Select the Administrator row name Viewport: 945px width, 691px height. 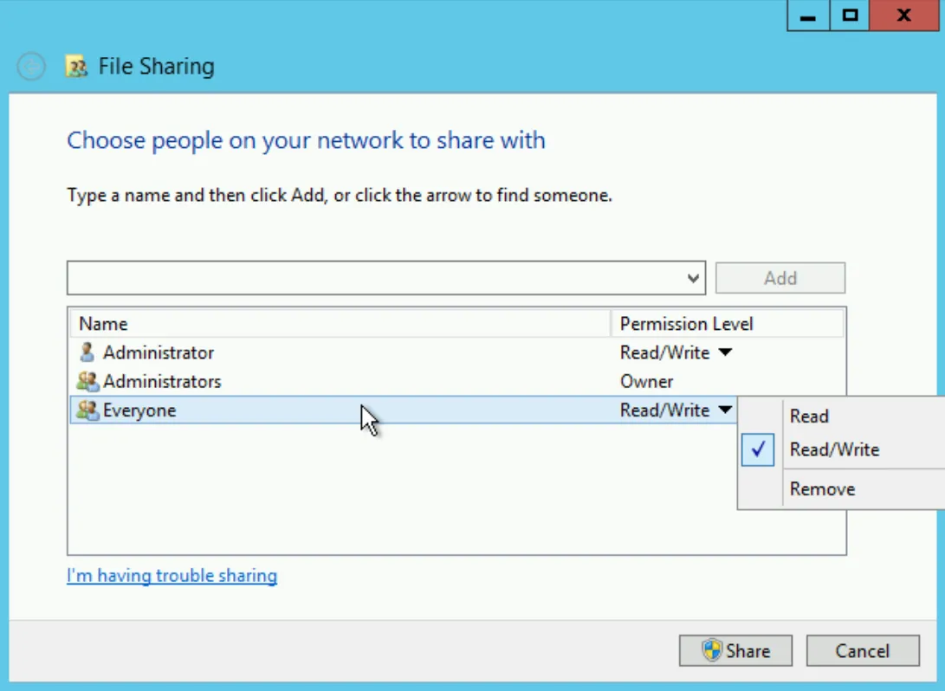point(158,352)
